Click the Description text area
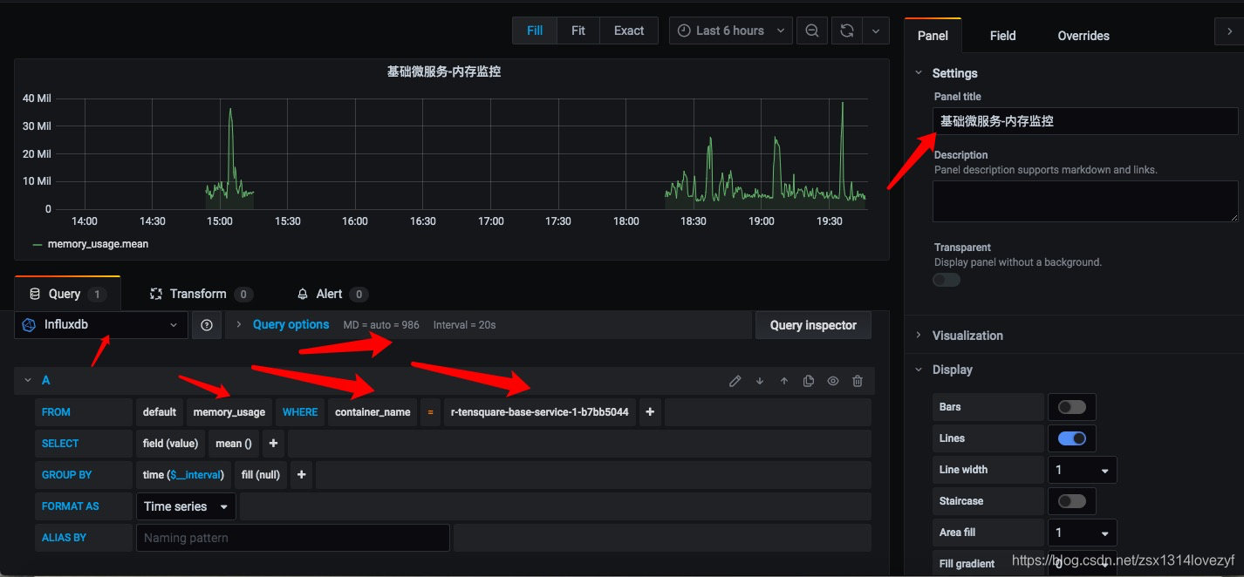Screen dimensions: 1244x577 tap(1085, 201)
